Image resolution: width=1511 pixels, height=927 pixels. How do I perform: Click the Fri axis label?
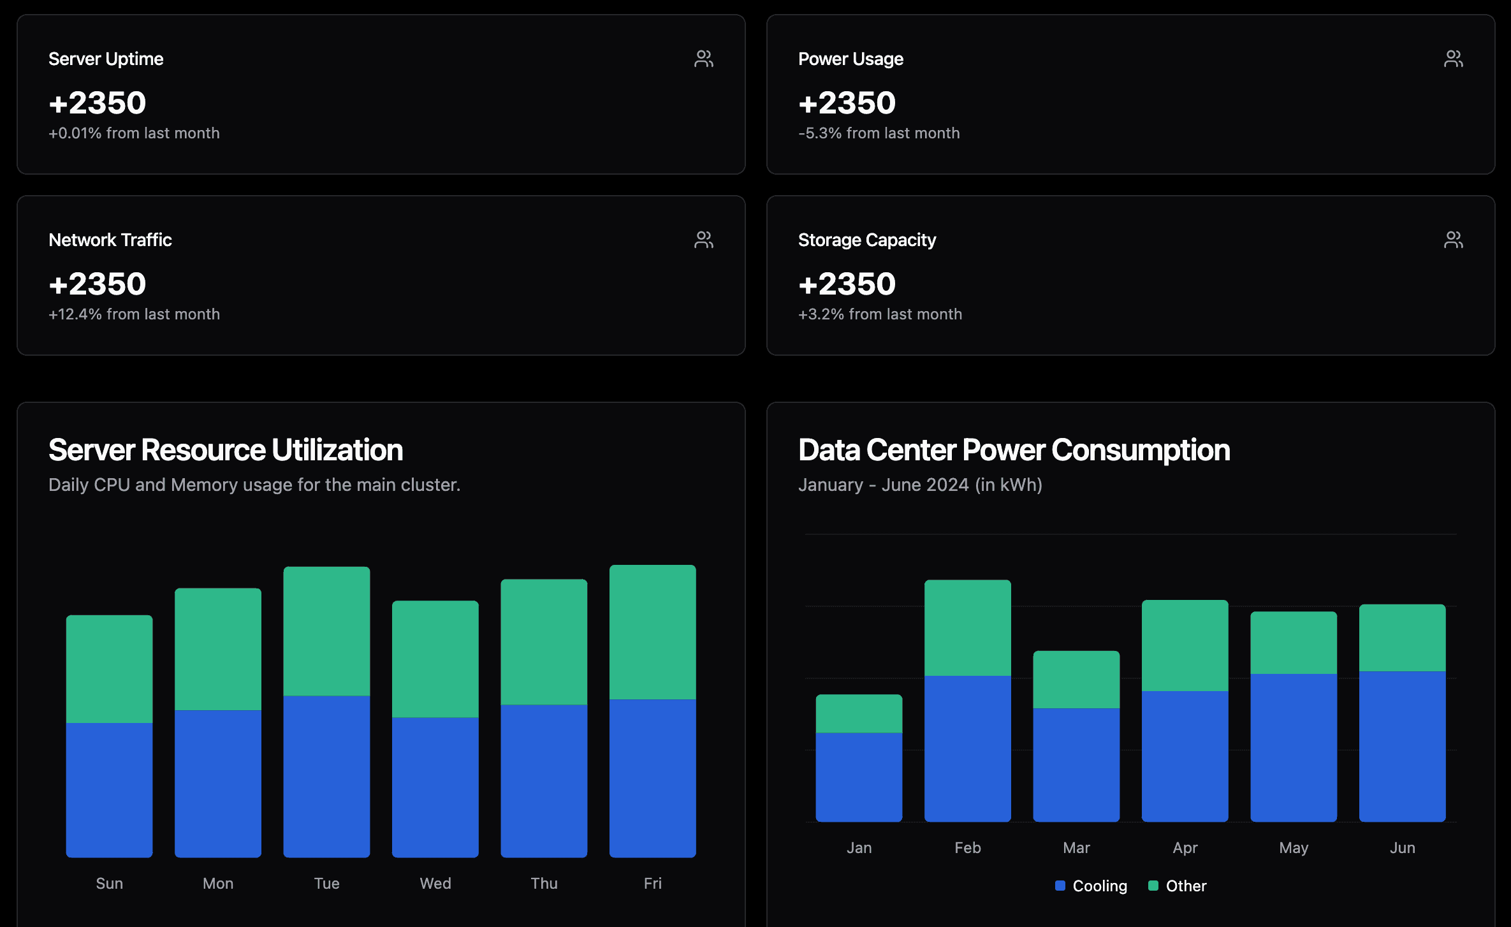tap(653, 884)
